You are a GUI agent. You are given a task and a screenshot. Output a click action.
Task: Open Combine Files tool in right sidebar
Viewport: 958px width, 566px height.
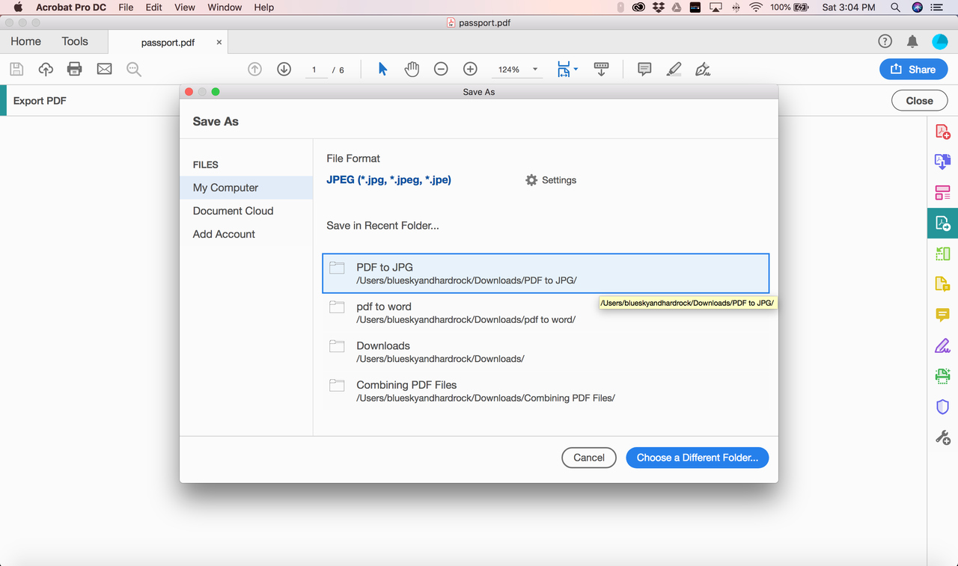click(943, 162)
